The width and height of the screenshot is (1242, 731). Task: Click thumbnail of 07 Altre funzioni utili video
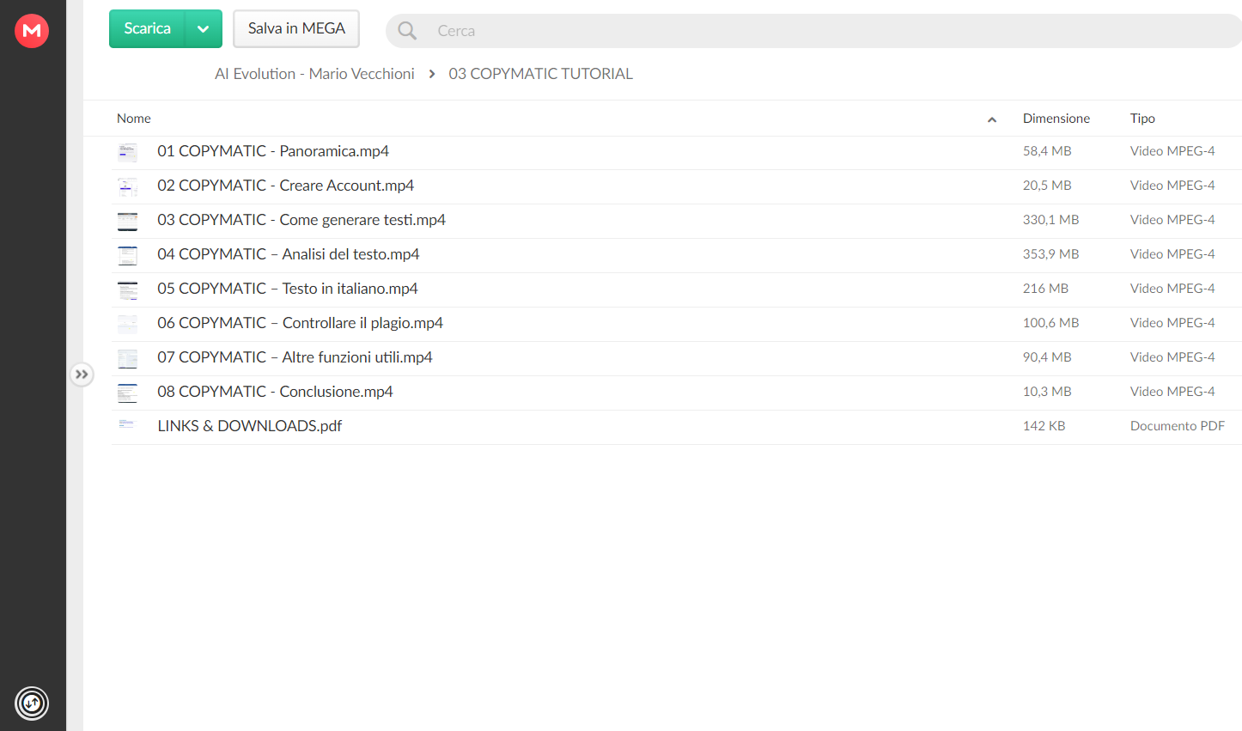127,358
